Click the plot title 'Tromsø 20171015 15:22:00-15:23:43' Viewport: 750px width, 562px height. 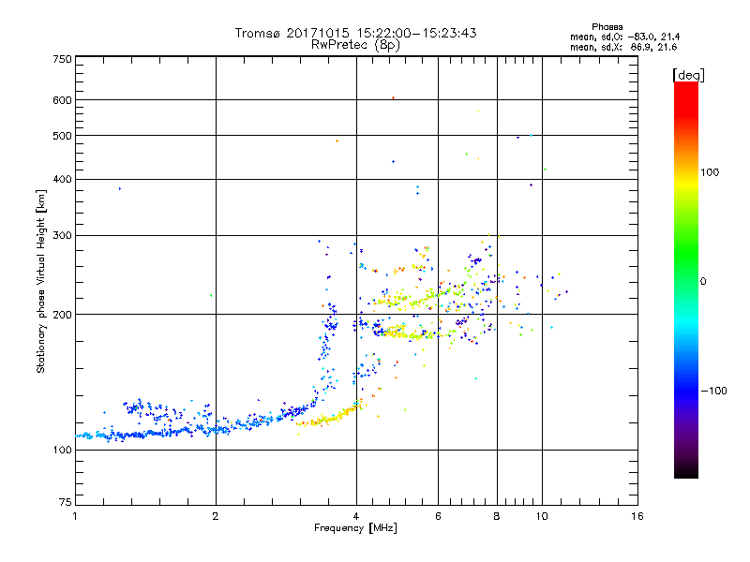coord(355,33)
